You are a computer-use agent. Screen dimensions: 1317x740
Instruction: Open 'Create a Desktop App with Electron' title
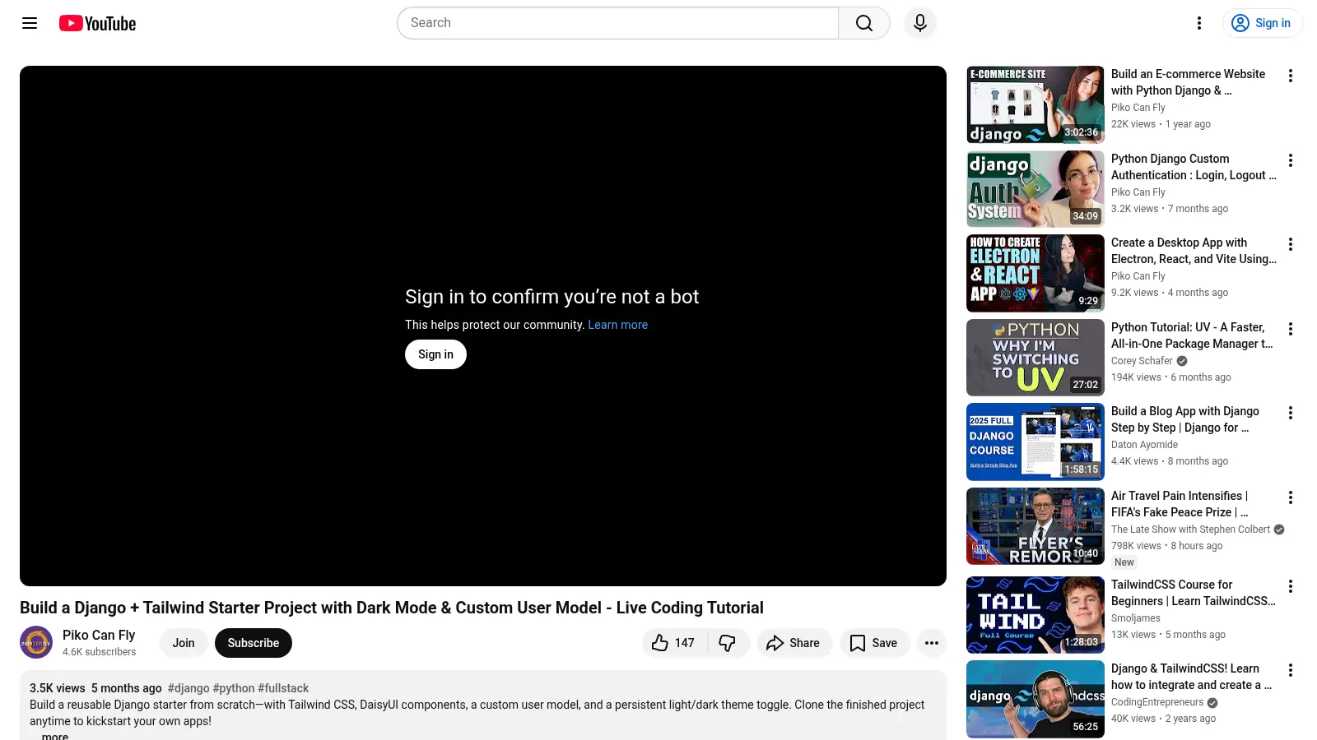[1194, 251]
